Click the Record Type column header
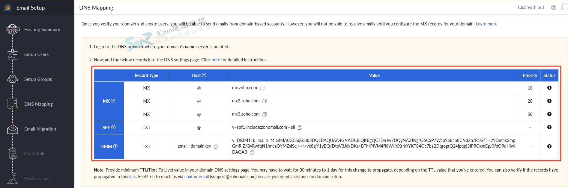 coord(146,75)
